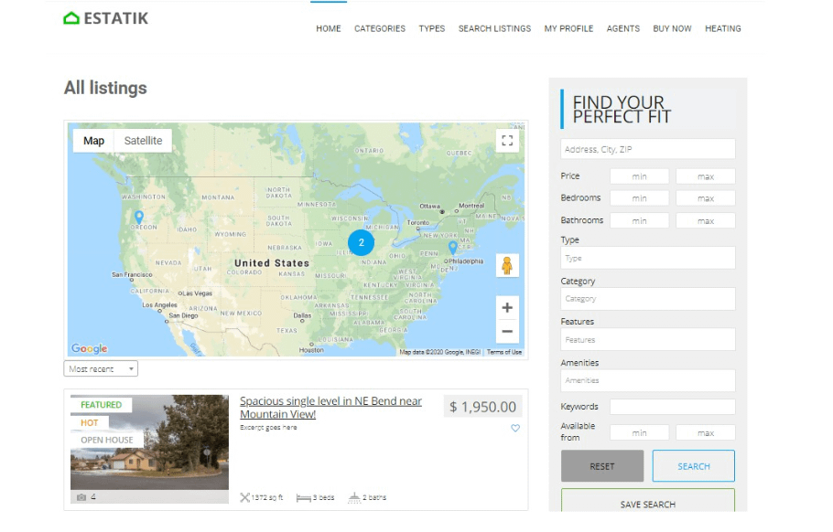Screen dimensions: 833x532
Task: Click the square footage area icon
Action: pyautogui.click(x=245, y=497)
